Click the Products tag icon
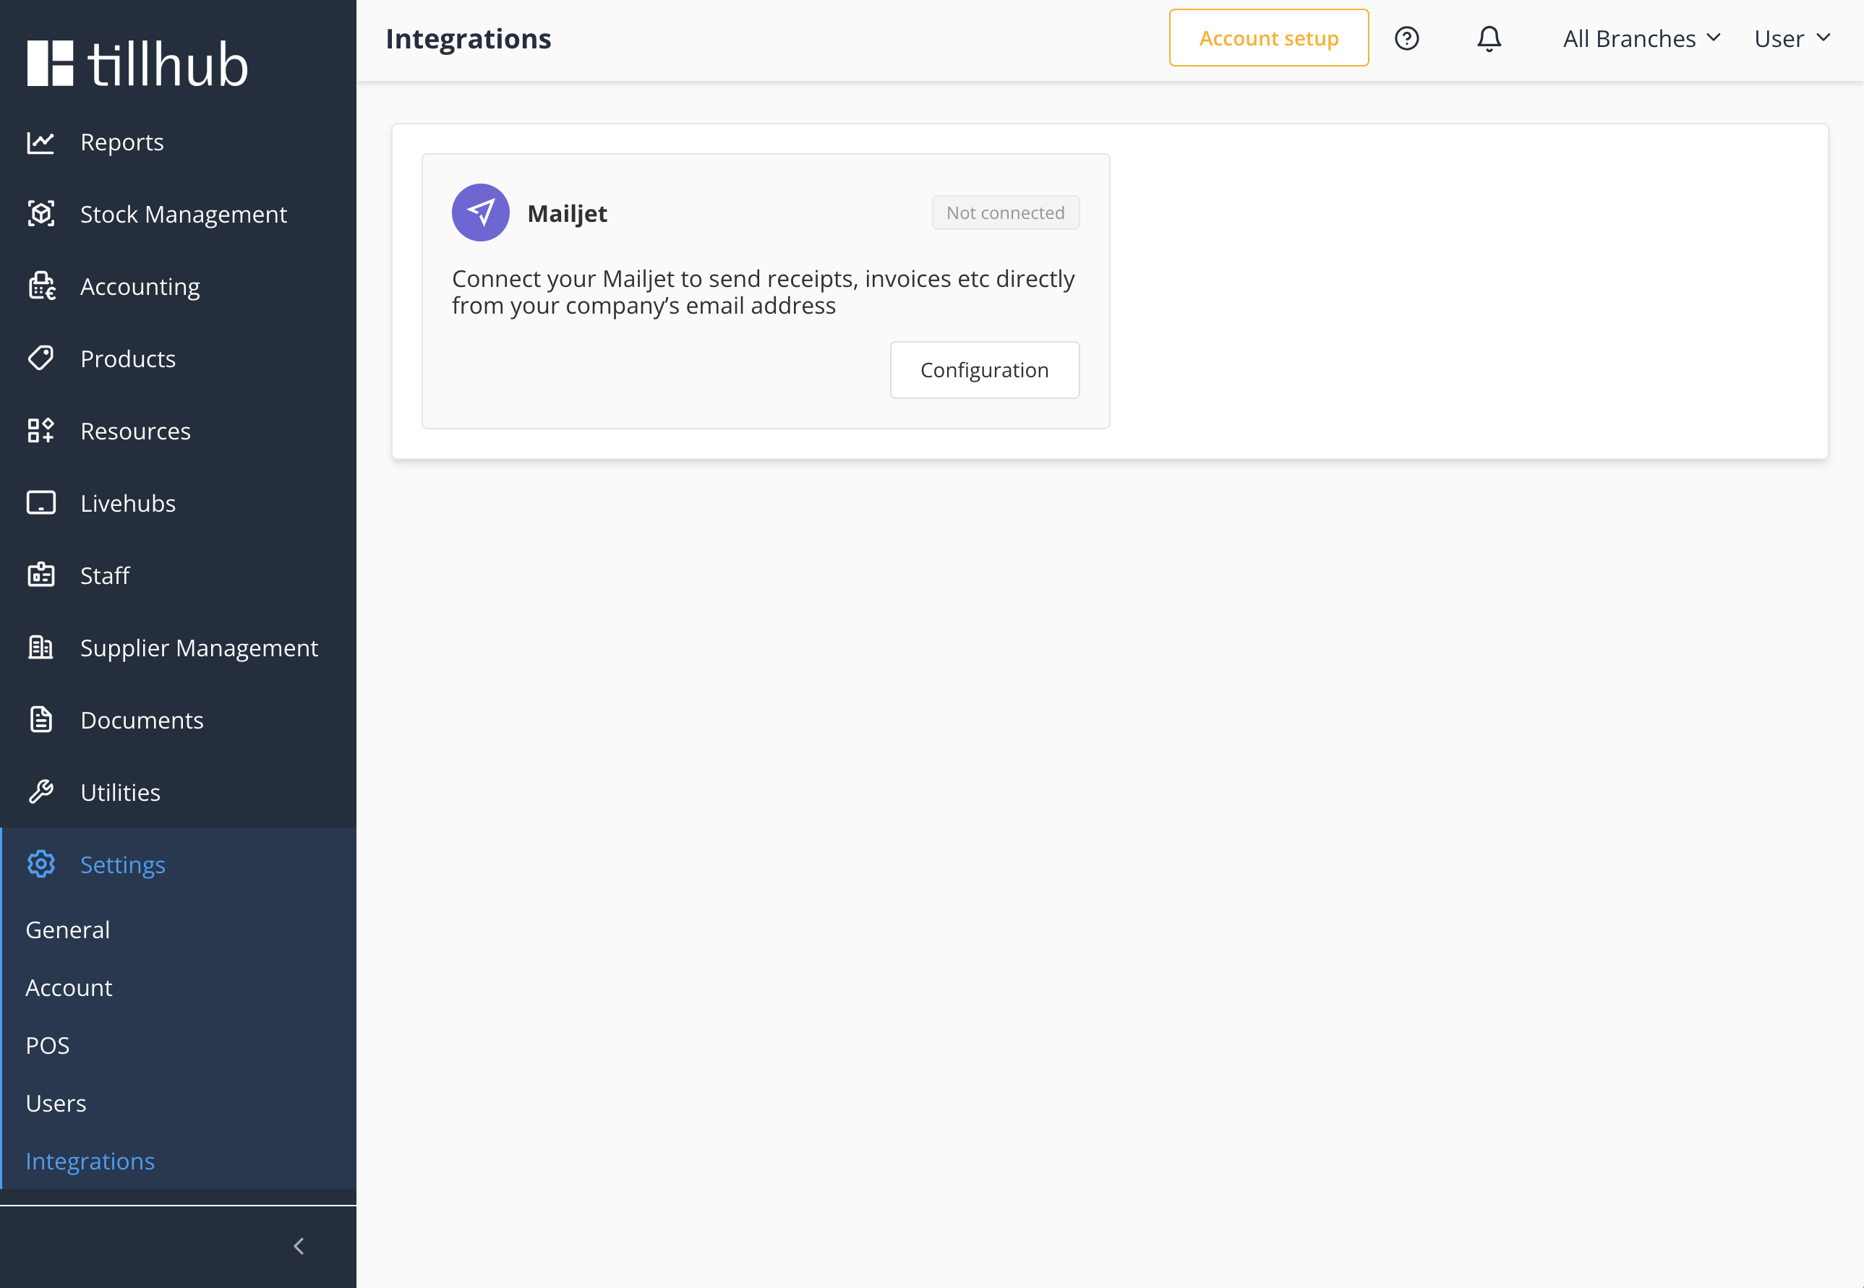 [x=40, y=359]
